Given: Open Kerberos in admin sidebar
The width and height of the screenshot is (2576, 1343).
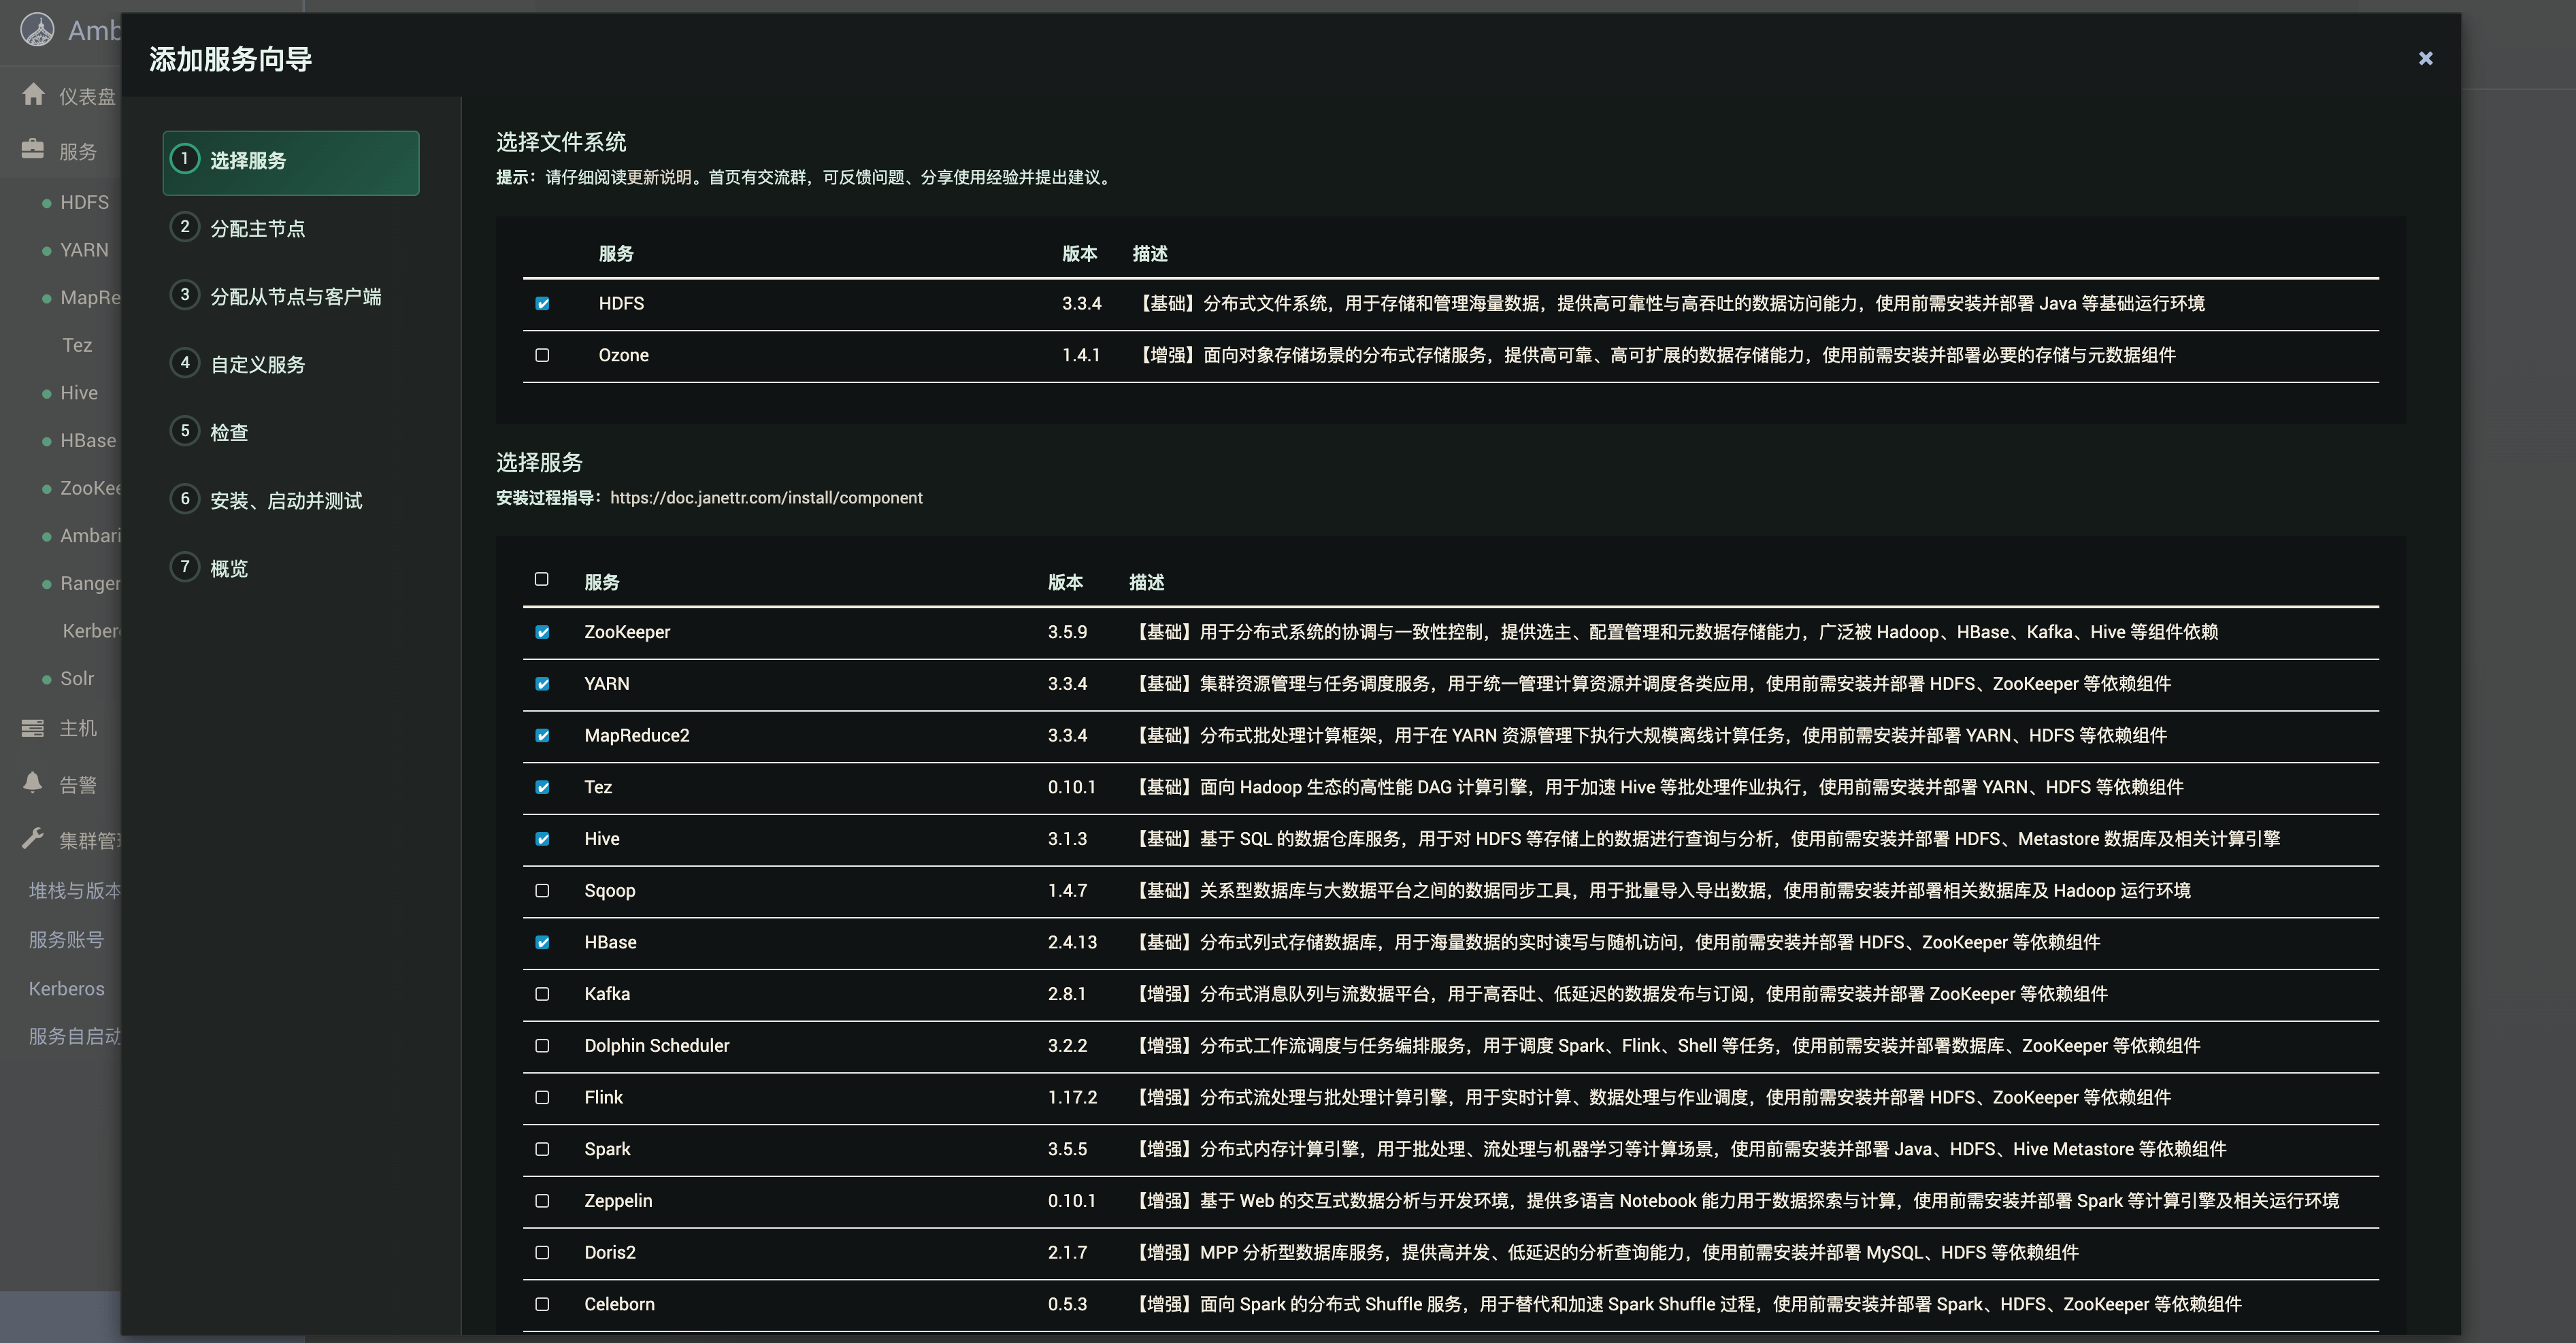Looking at the screenshot, I should point(66,988).
